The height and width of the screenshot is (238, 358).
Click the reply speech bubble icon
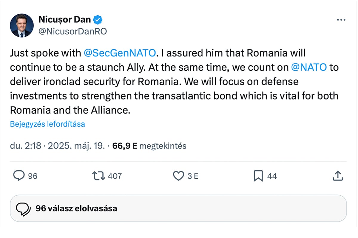point(19,176)
